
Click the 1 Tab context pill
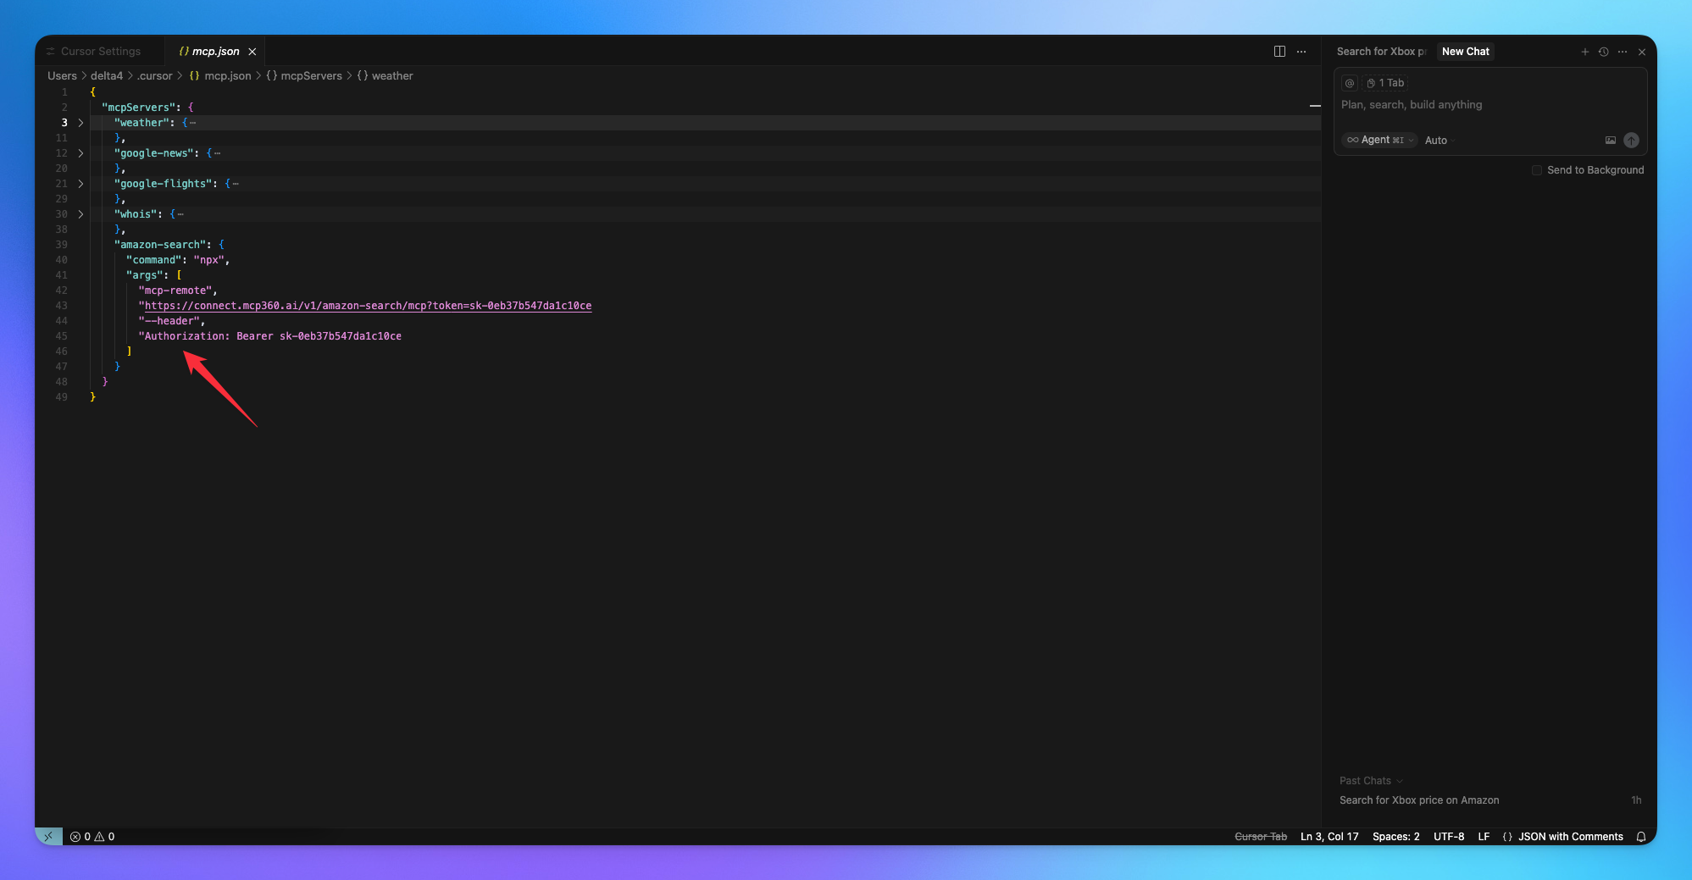pyautogui.click(x=1386, y=82)
